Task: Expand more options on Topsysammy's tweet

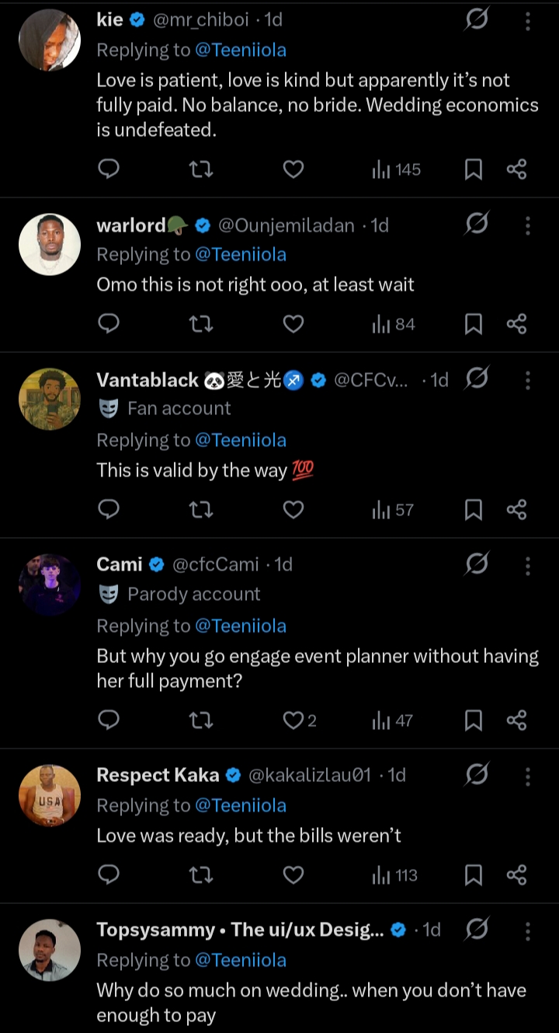Action: point(527,930)
